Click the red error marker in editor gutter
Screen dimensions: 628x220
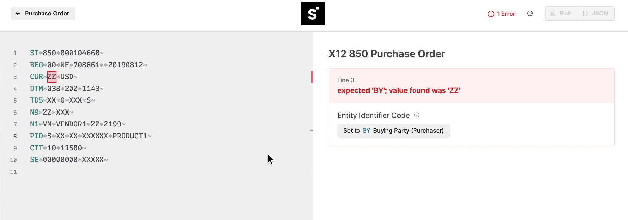pyautogui.click(x=312, y=77)
